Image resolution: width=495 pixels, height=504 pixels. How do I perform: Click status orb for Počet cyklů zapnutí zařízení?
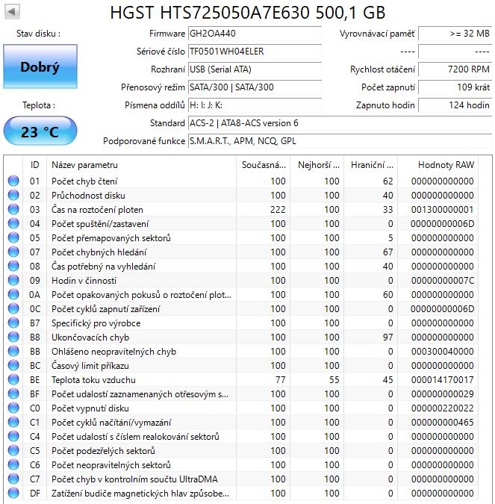13,308
